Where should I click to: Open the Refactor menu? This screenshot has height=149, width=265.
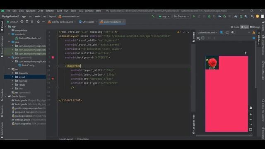(50, 11)
